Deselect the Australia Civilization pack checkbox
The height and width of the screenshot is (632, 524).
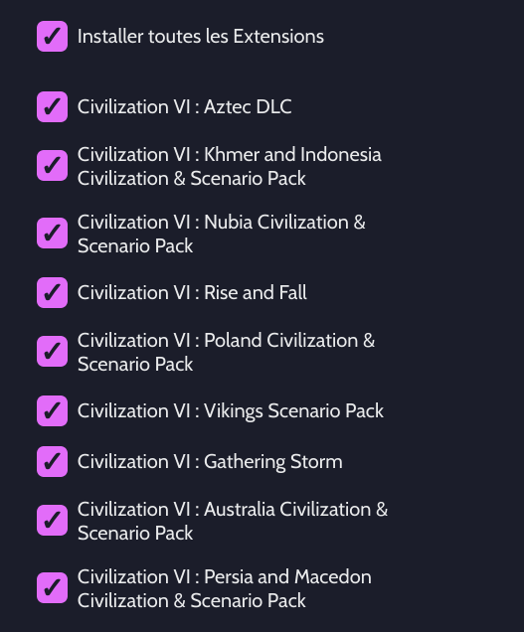click(52, 521)
